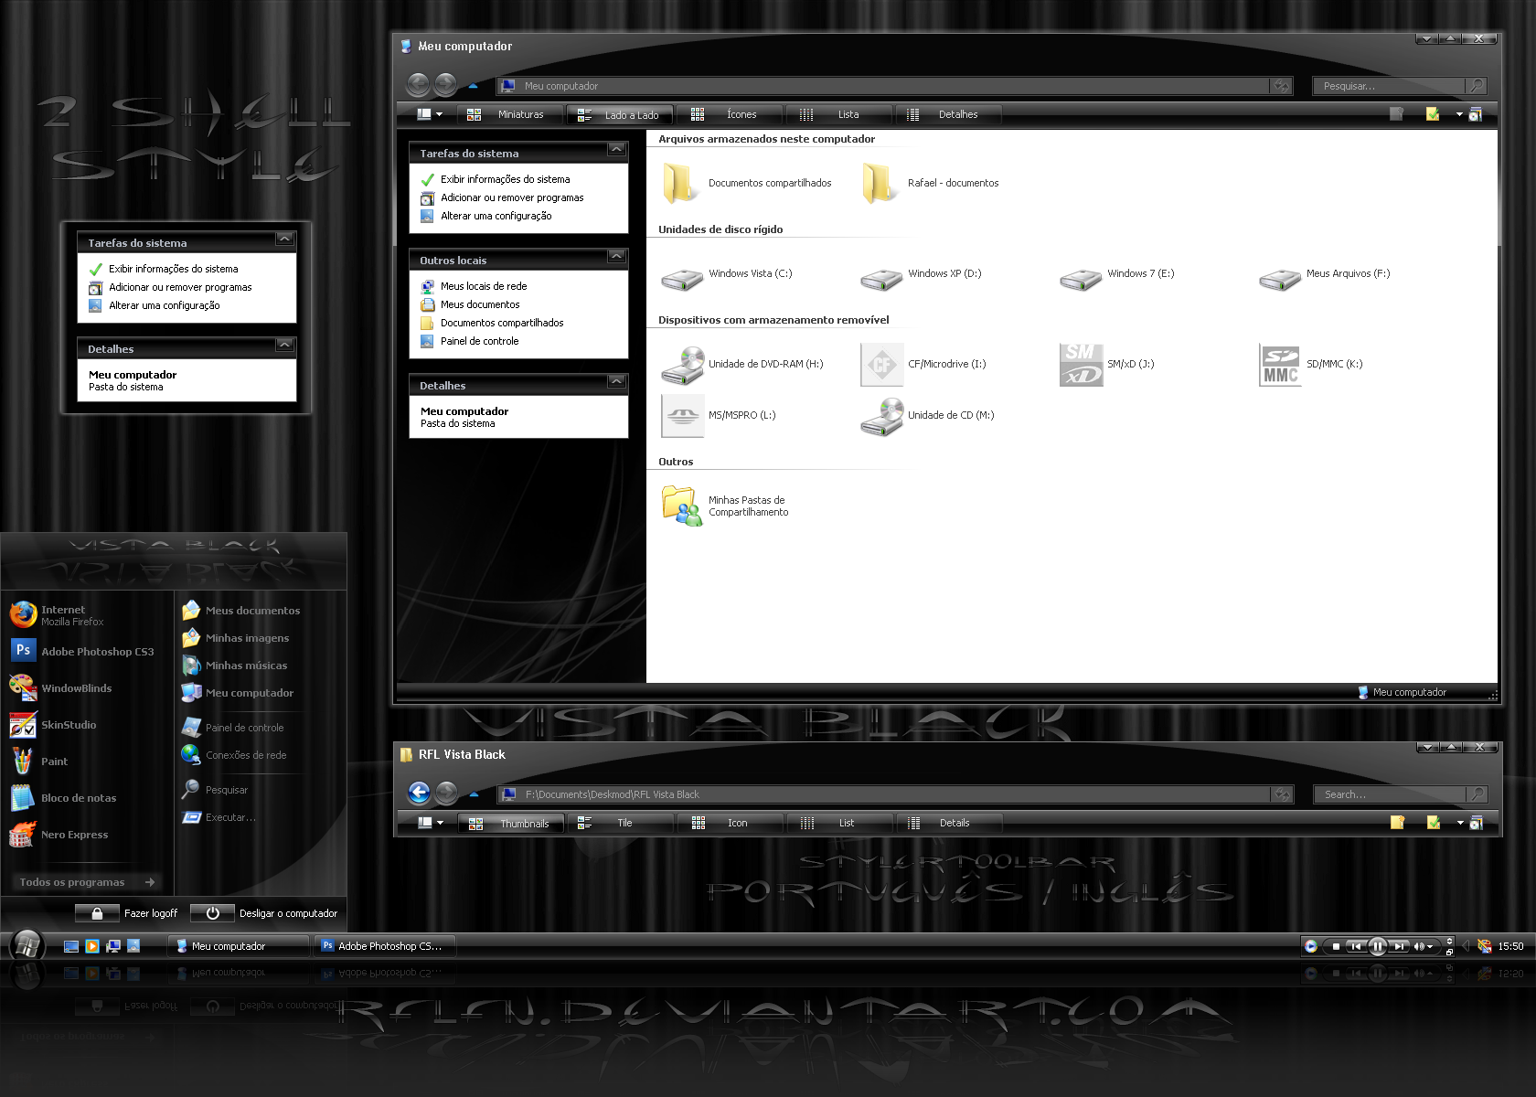The width and height of the screenshot is (1536, 1097).
Task: Open the Minhas Pastas de Compartilhamento item
Action: point(725,506)
